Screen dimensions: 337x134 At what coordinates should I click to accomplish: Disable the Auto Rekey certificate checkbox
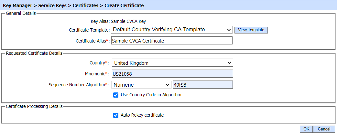pos(116,115)
